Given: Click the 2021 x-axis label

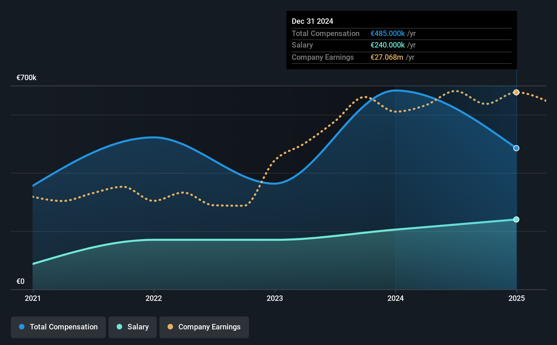Looking at the screenshot, I should [33, 298].
